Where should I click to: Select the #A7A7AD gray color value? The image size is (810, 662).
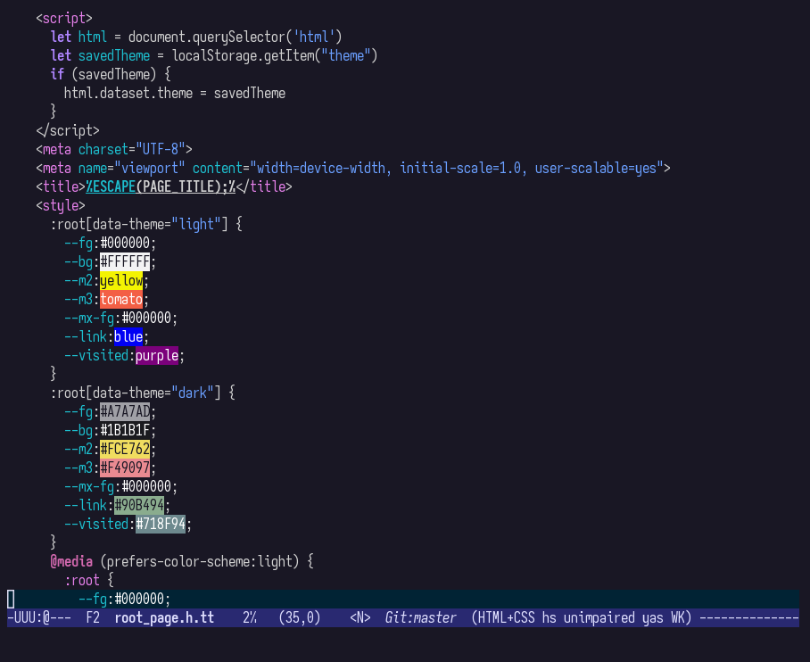pyautogui.click(x=125, y=412)
